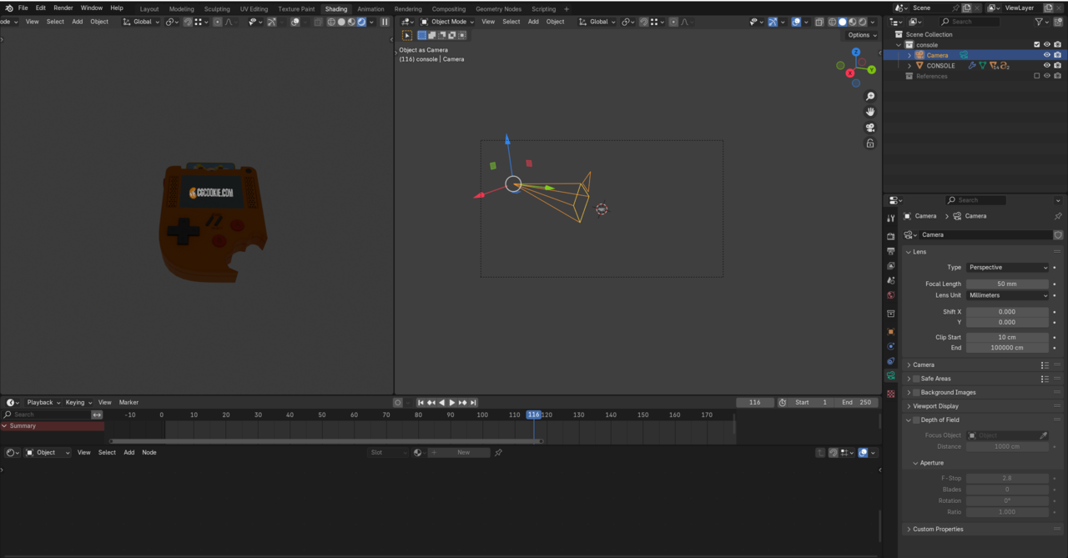Hide the CONSOLE object in the outliner
This screenshot has height=558, width=1068.
point(1047,65)
